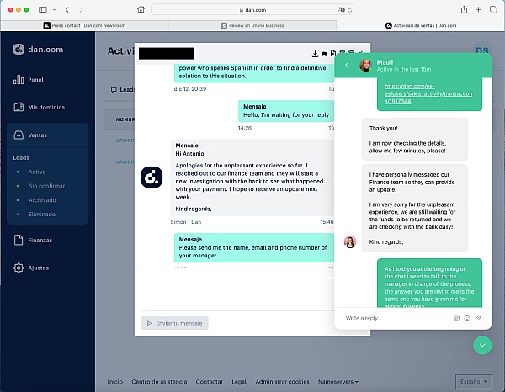This screenshot has width=505, height=392.
Task: Click the 'Hello, I'm waiting for your reply' message
Action: pyautogui.click(x=286, y=111)
